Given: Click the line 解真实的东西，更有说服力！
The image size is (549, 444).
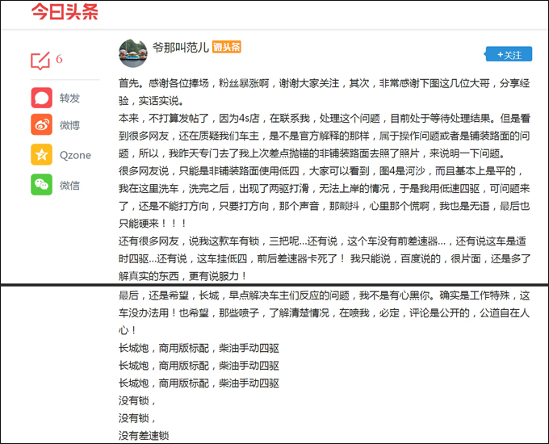Looking at the screenshot, I should (182, 276).
